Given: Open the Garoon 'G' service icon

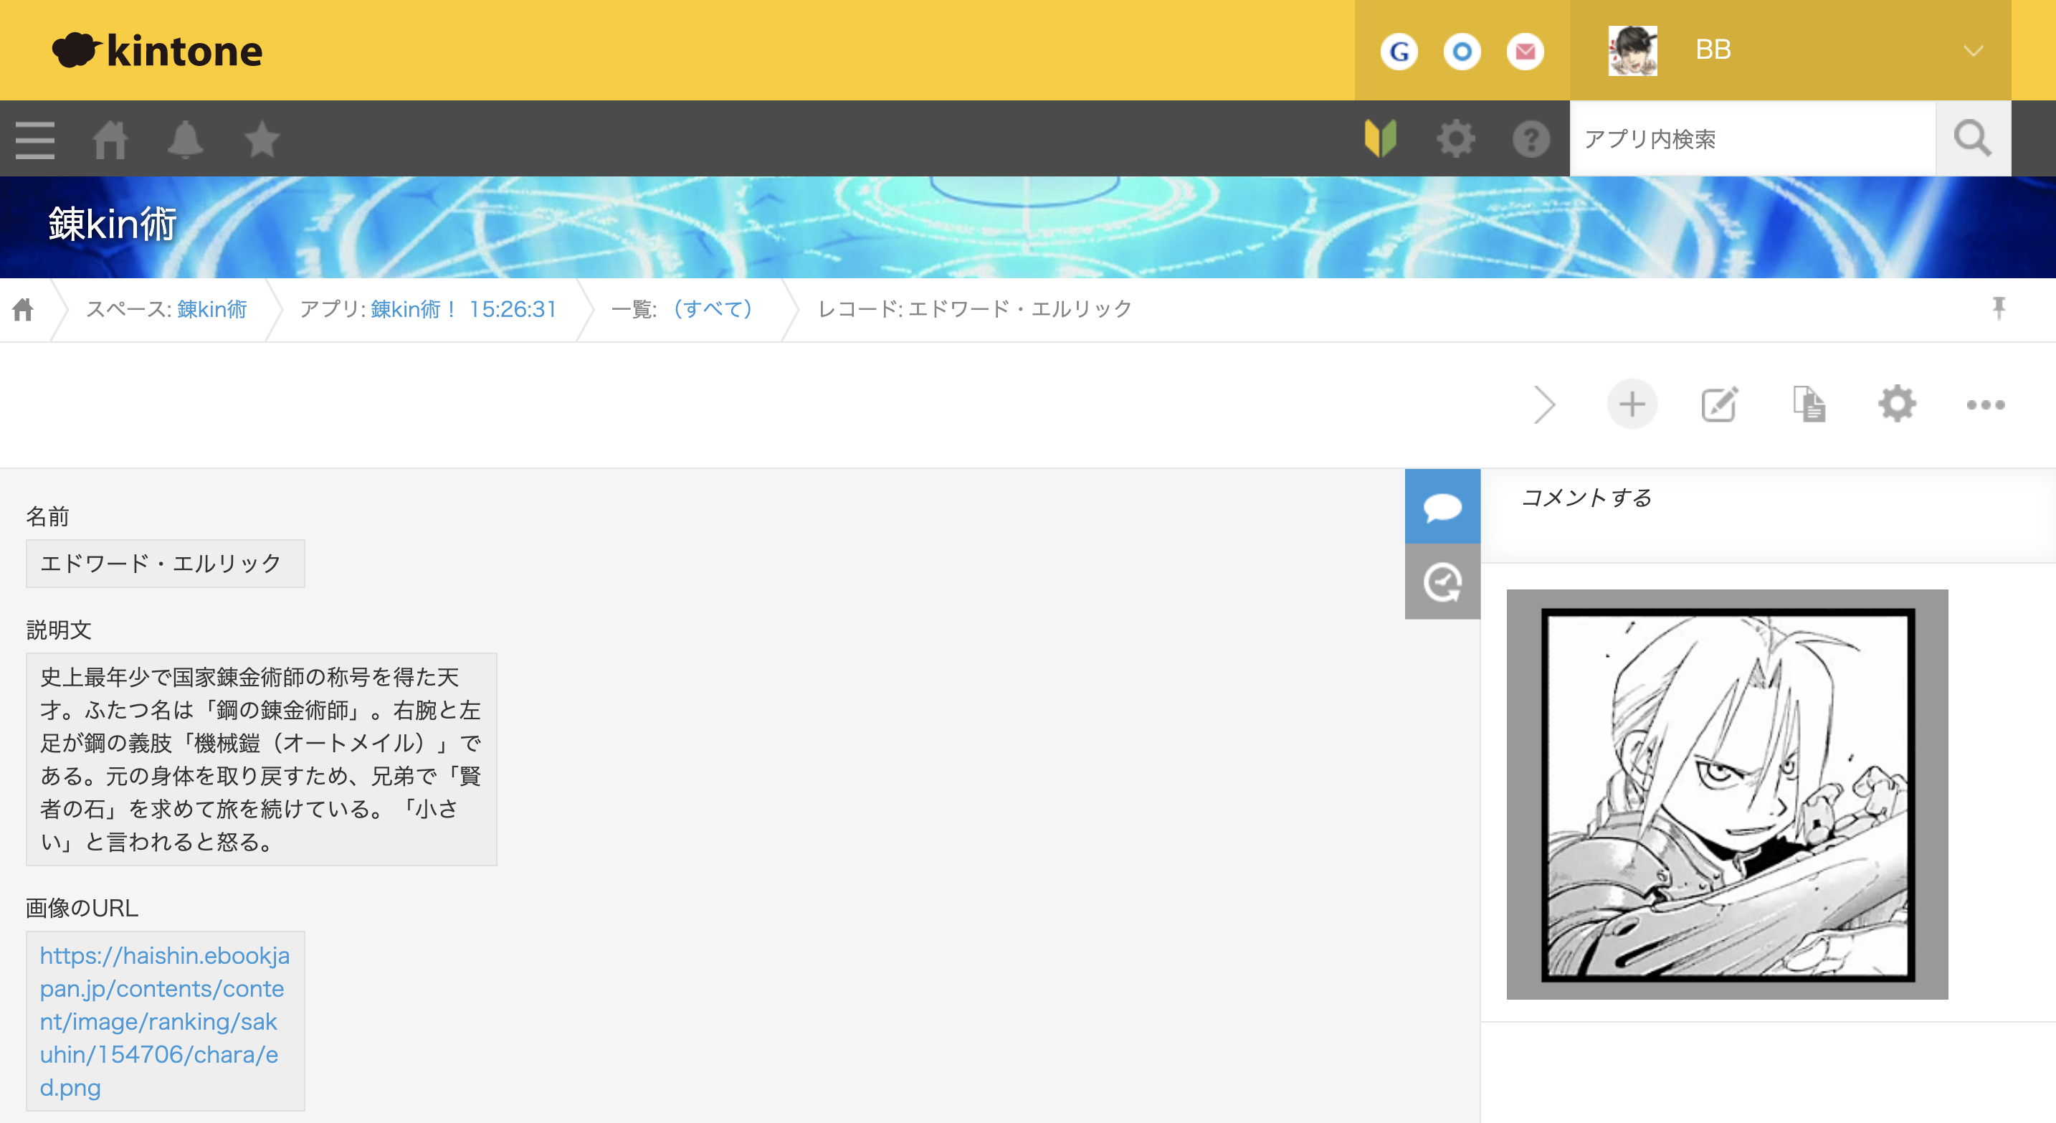Looking at the screenshot, I should (1399, 51).
